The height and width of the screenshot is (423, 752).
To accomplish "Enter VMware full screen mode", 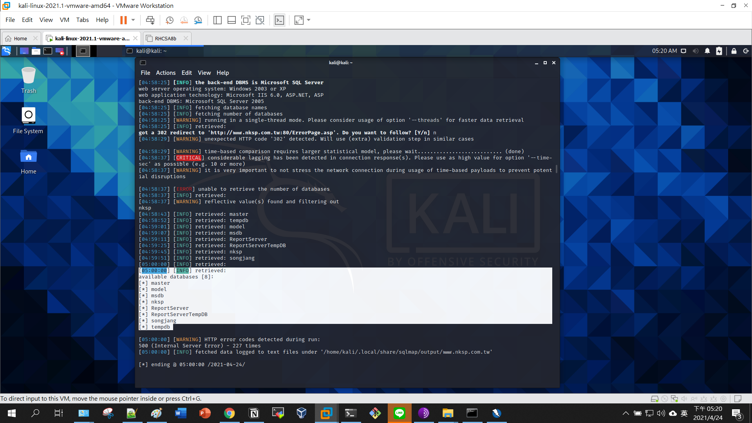I will 246,20.
